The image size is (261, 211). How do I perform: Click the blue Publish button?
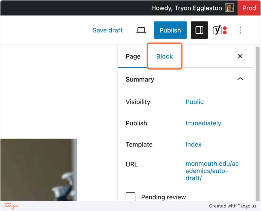pos(170,30)
